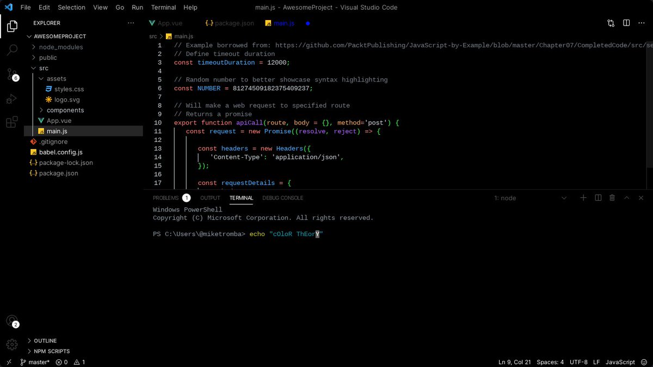This screenshot has height=367, width=653.
Task: Maximize the panel size with chevron up
Action: pyautogui.click(x=627, y=198)
